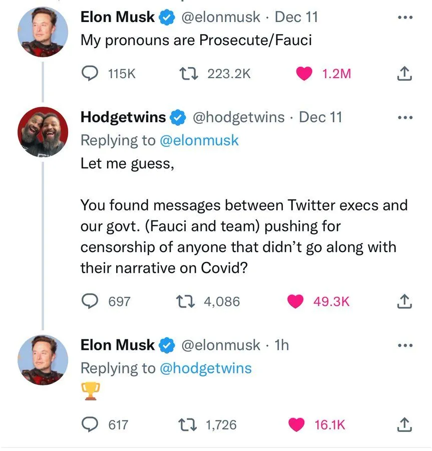Like the Prosecute/Fauci pronouns tweet
Image resolution: width=432 pixels, height=451 pixels.
pos(303,74)
